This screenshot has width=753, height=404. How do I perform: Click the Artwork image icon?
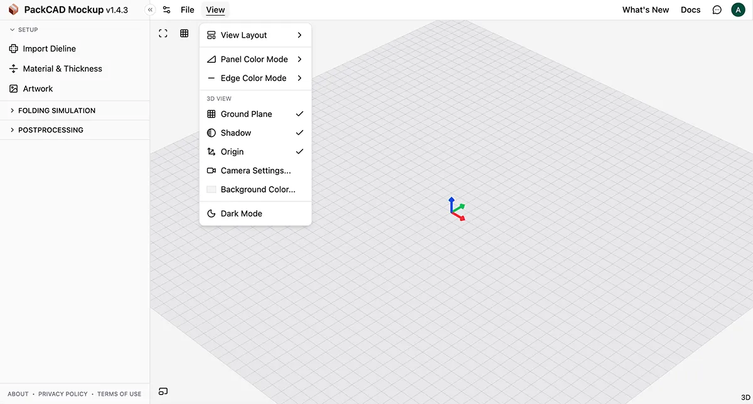click(x=14, y=89)
